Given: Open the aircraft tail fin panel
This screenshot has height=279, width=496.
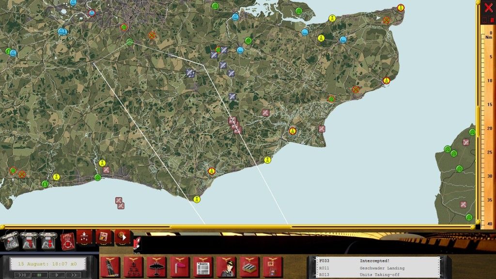Looking at the screenshot, I should pyautogui.click(x=110, y=267).
